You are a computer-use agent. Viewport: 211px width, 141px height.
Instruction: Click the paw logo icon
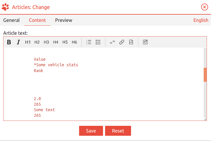pyautogui.click(x=5, y=7)
